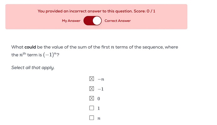Click the positive n answer label text

tap(99, 118)
